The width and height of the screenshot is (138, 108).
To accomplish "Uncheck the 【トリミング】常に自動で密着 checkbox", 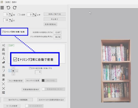I will (x=3, y=32).
